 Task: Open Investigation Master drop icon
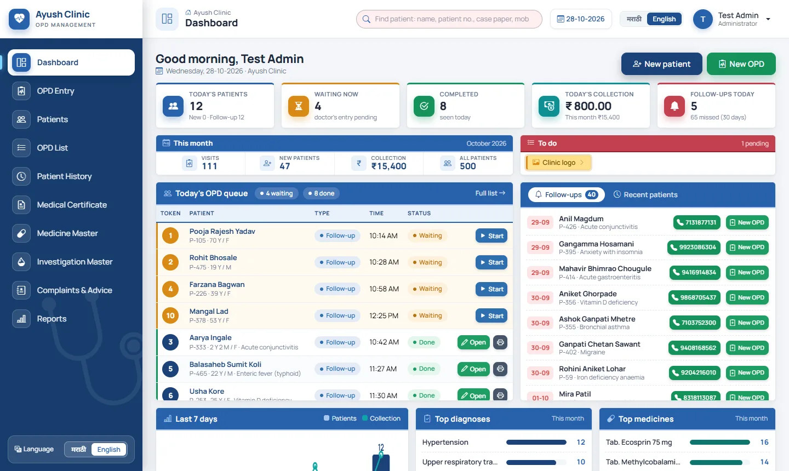tap(21, 262)
